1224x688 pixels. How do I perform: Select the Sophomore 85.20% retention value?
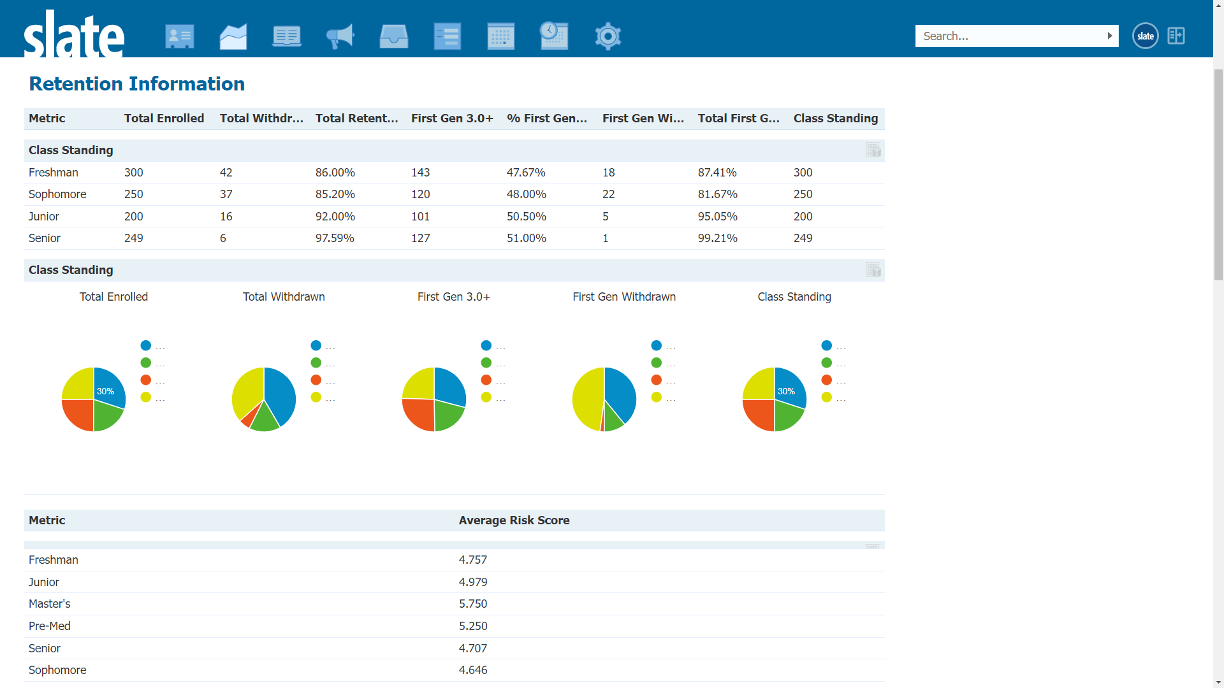[x=335, y=194]
